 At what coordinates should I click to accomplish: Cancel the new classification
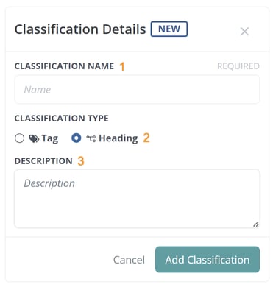pyautogui.click(x=129, y=260)
